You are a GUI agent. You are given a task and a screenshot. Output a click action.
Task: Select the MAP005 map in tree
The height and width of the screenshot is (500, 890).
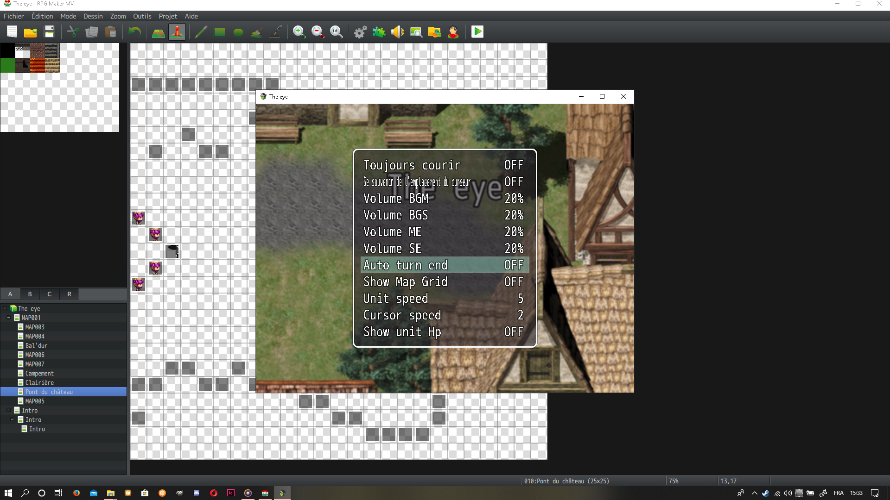[35, 401]
